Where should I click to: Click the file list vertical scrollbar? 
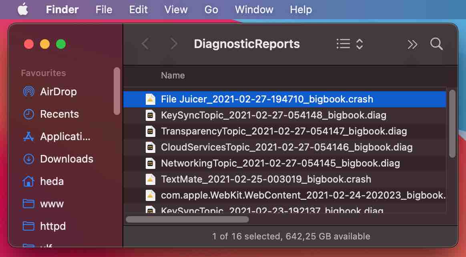452,124
